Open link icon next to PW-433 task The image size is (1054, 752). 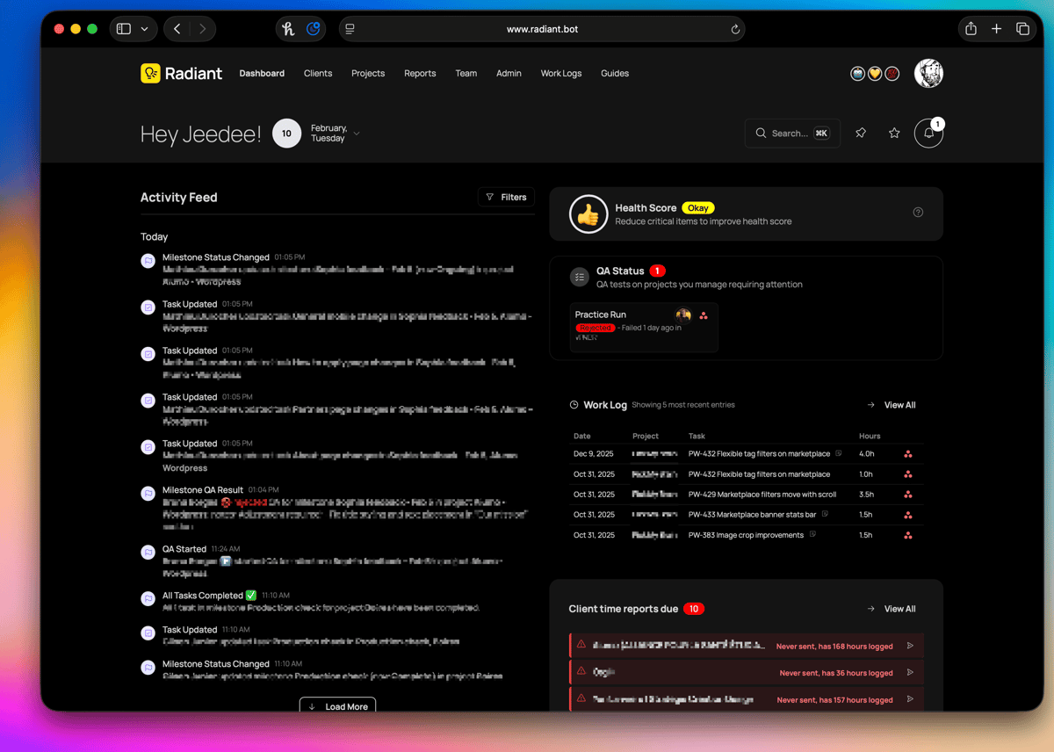[x=825, y=515]
